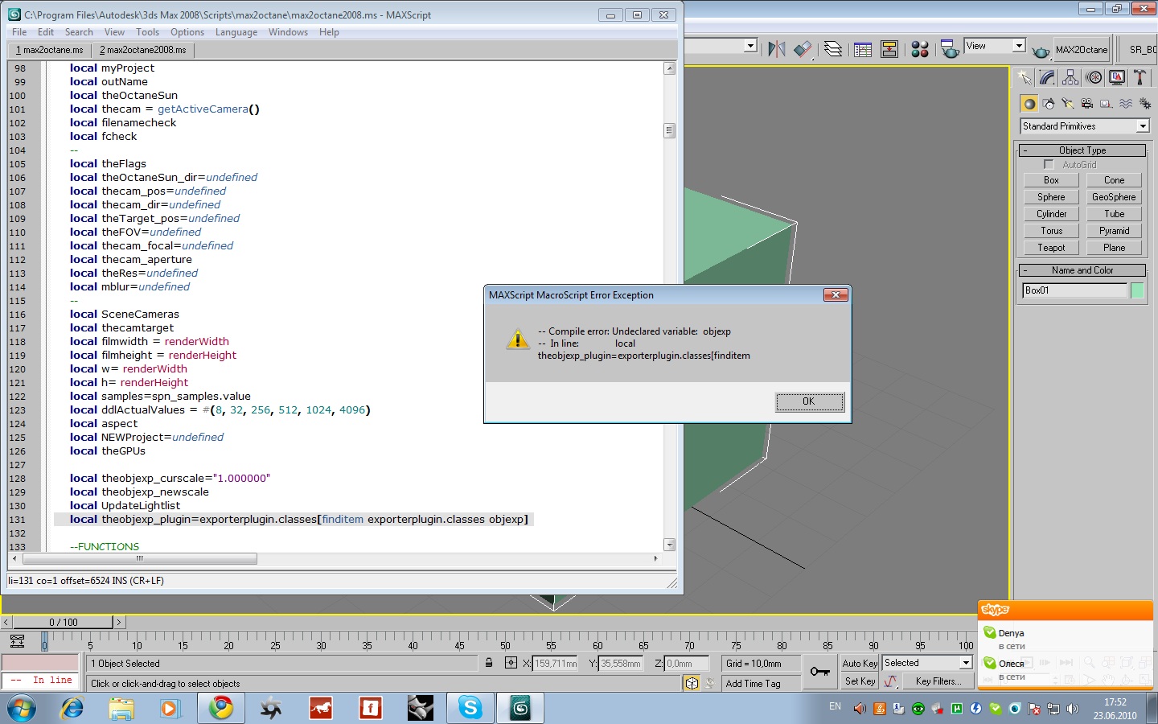Viewport: 1158px width, 724px height.
Task: Select the Lights category icon
Action: (x=1068, y=104)
